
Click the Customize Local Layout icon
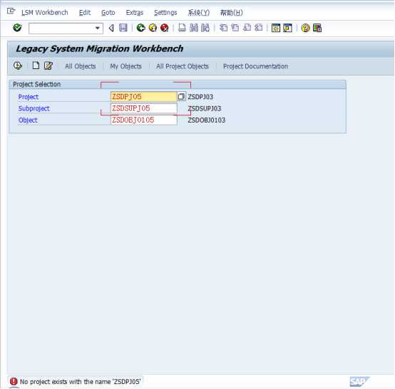click(x=317, y=28)
